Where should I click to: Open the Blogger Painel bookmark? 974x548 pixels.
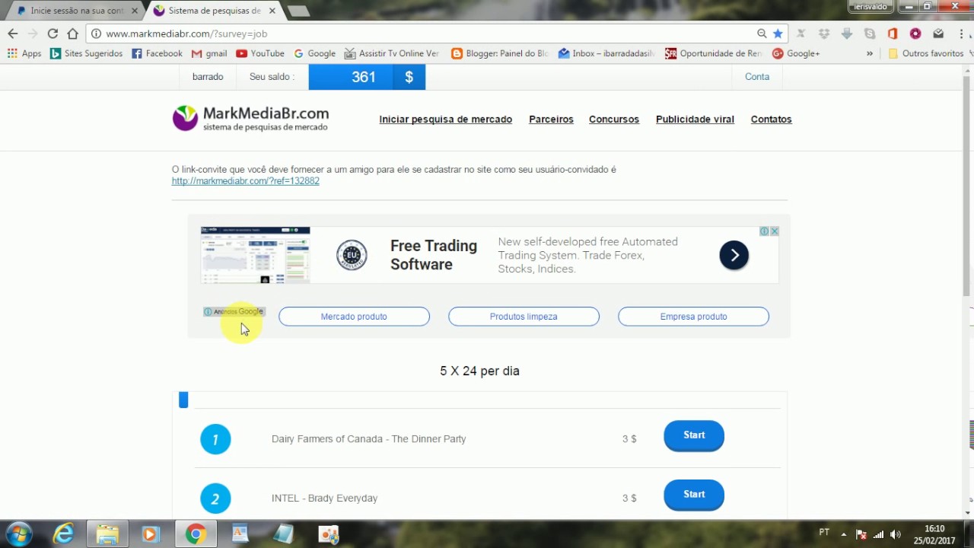point(500,53)
